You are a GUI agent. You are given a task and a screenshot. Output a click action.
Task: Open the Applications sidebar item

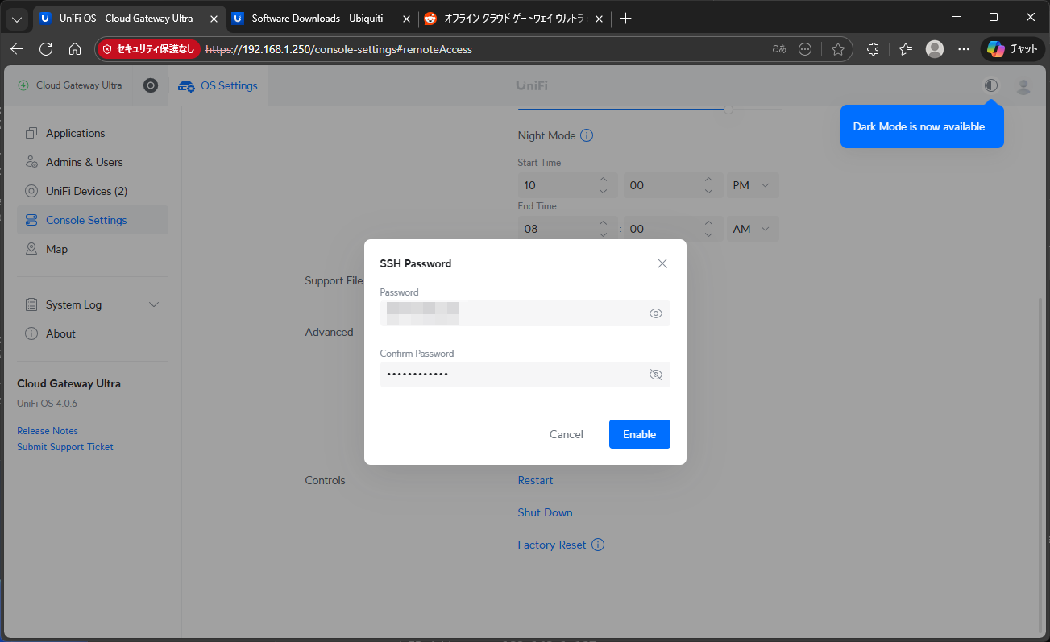75,133
